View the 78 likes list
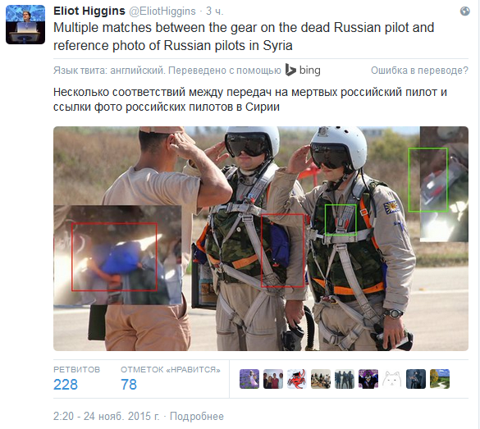This screenshot has width=480, height=429. (x=129, y=385)
